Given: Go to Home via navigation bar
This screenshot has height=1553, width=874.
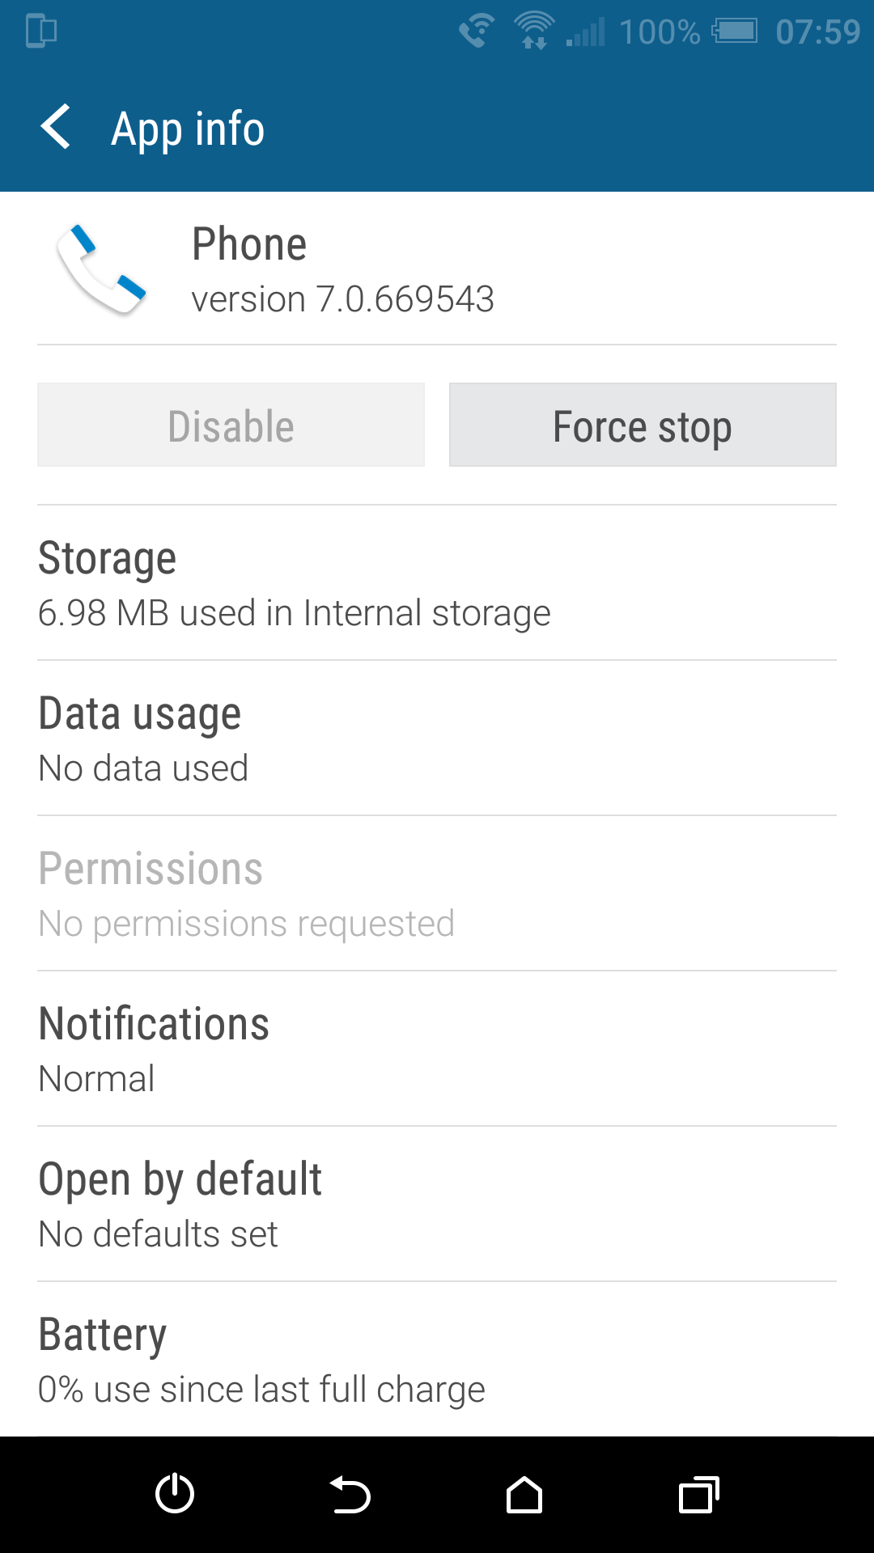Looking at the screenshot, I should pyautogui.click(x=524, y=1494).
